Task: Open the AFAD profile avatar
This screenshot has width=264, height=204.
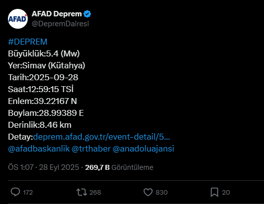Action: 18,19
